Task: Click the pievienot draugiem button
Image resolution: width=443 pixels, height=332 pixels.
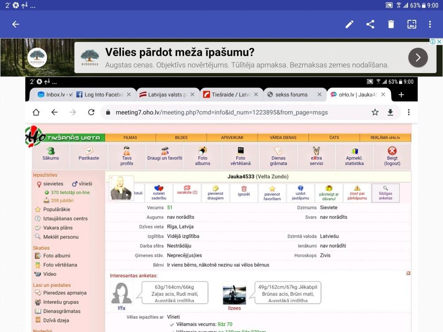Action: (215, 193)
